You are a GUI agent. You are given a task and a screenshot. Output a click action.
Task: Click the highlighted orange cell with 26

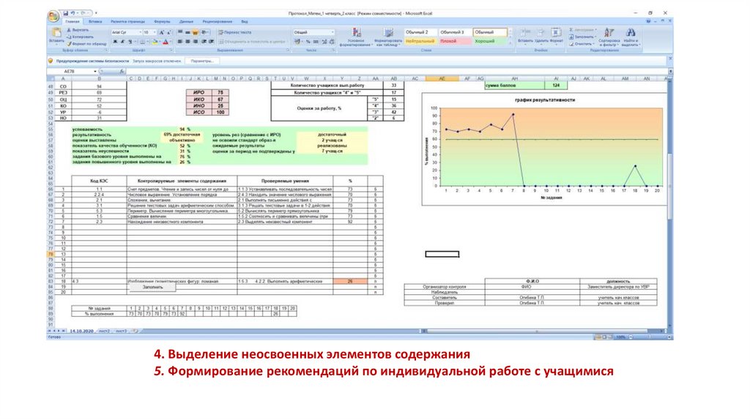(350, 282)
